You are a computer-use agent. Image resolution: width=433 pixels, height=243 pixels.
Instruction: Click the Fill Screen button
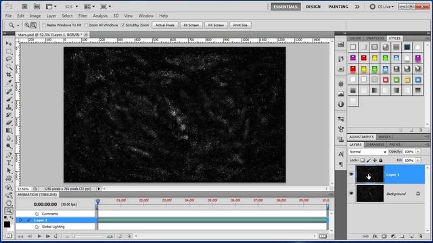coord(216,25)
